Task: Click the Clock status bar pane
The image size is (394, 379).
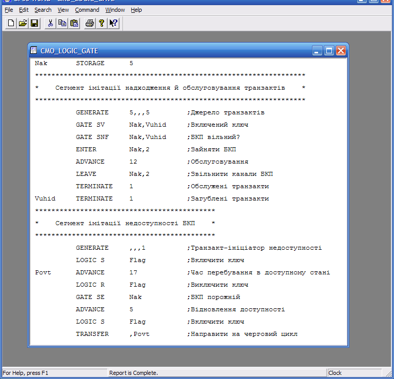Action: tap(354, 373)
